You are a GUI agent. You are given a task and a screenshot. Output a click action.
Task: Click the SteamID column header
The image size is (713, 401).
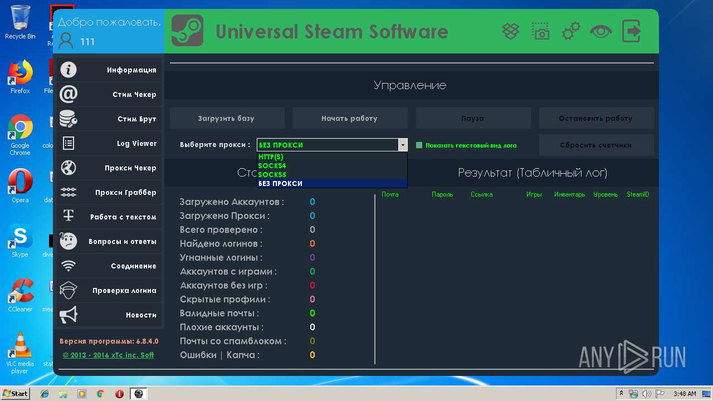pyautogui.click(x=638, y=194)
